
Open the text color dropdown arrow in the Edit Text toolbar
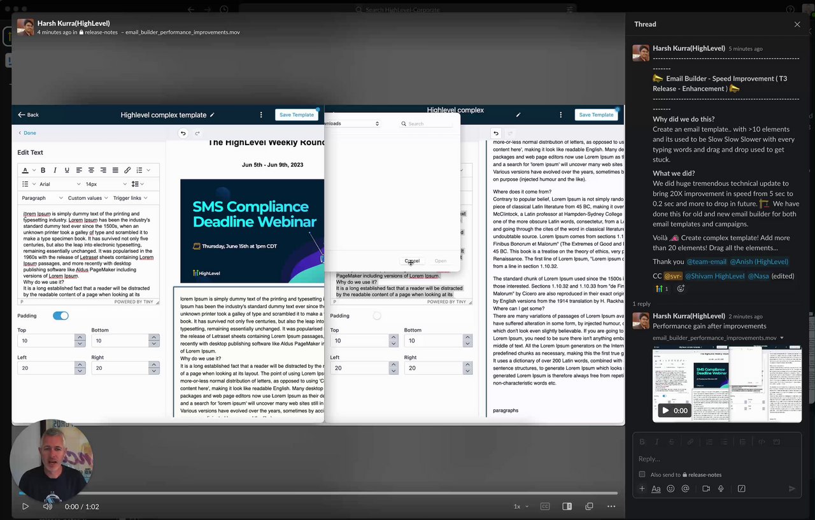[x=34, y=170]
